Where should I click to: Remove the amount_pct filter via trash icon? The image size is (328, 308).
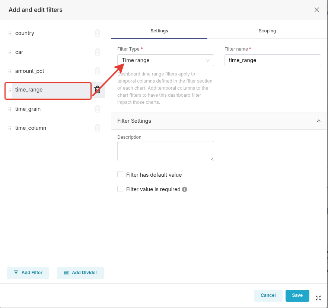(x=98, y=71)
